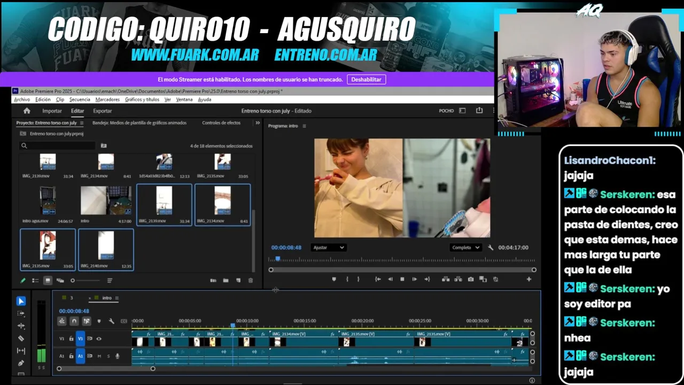The height and width of the screenshot is (385, 684).
Task: Click Mark In brace in Program monitor
Action: pos(347,279)
